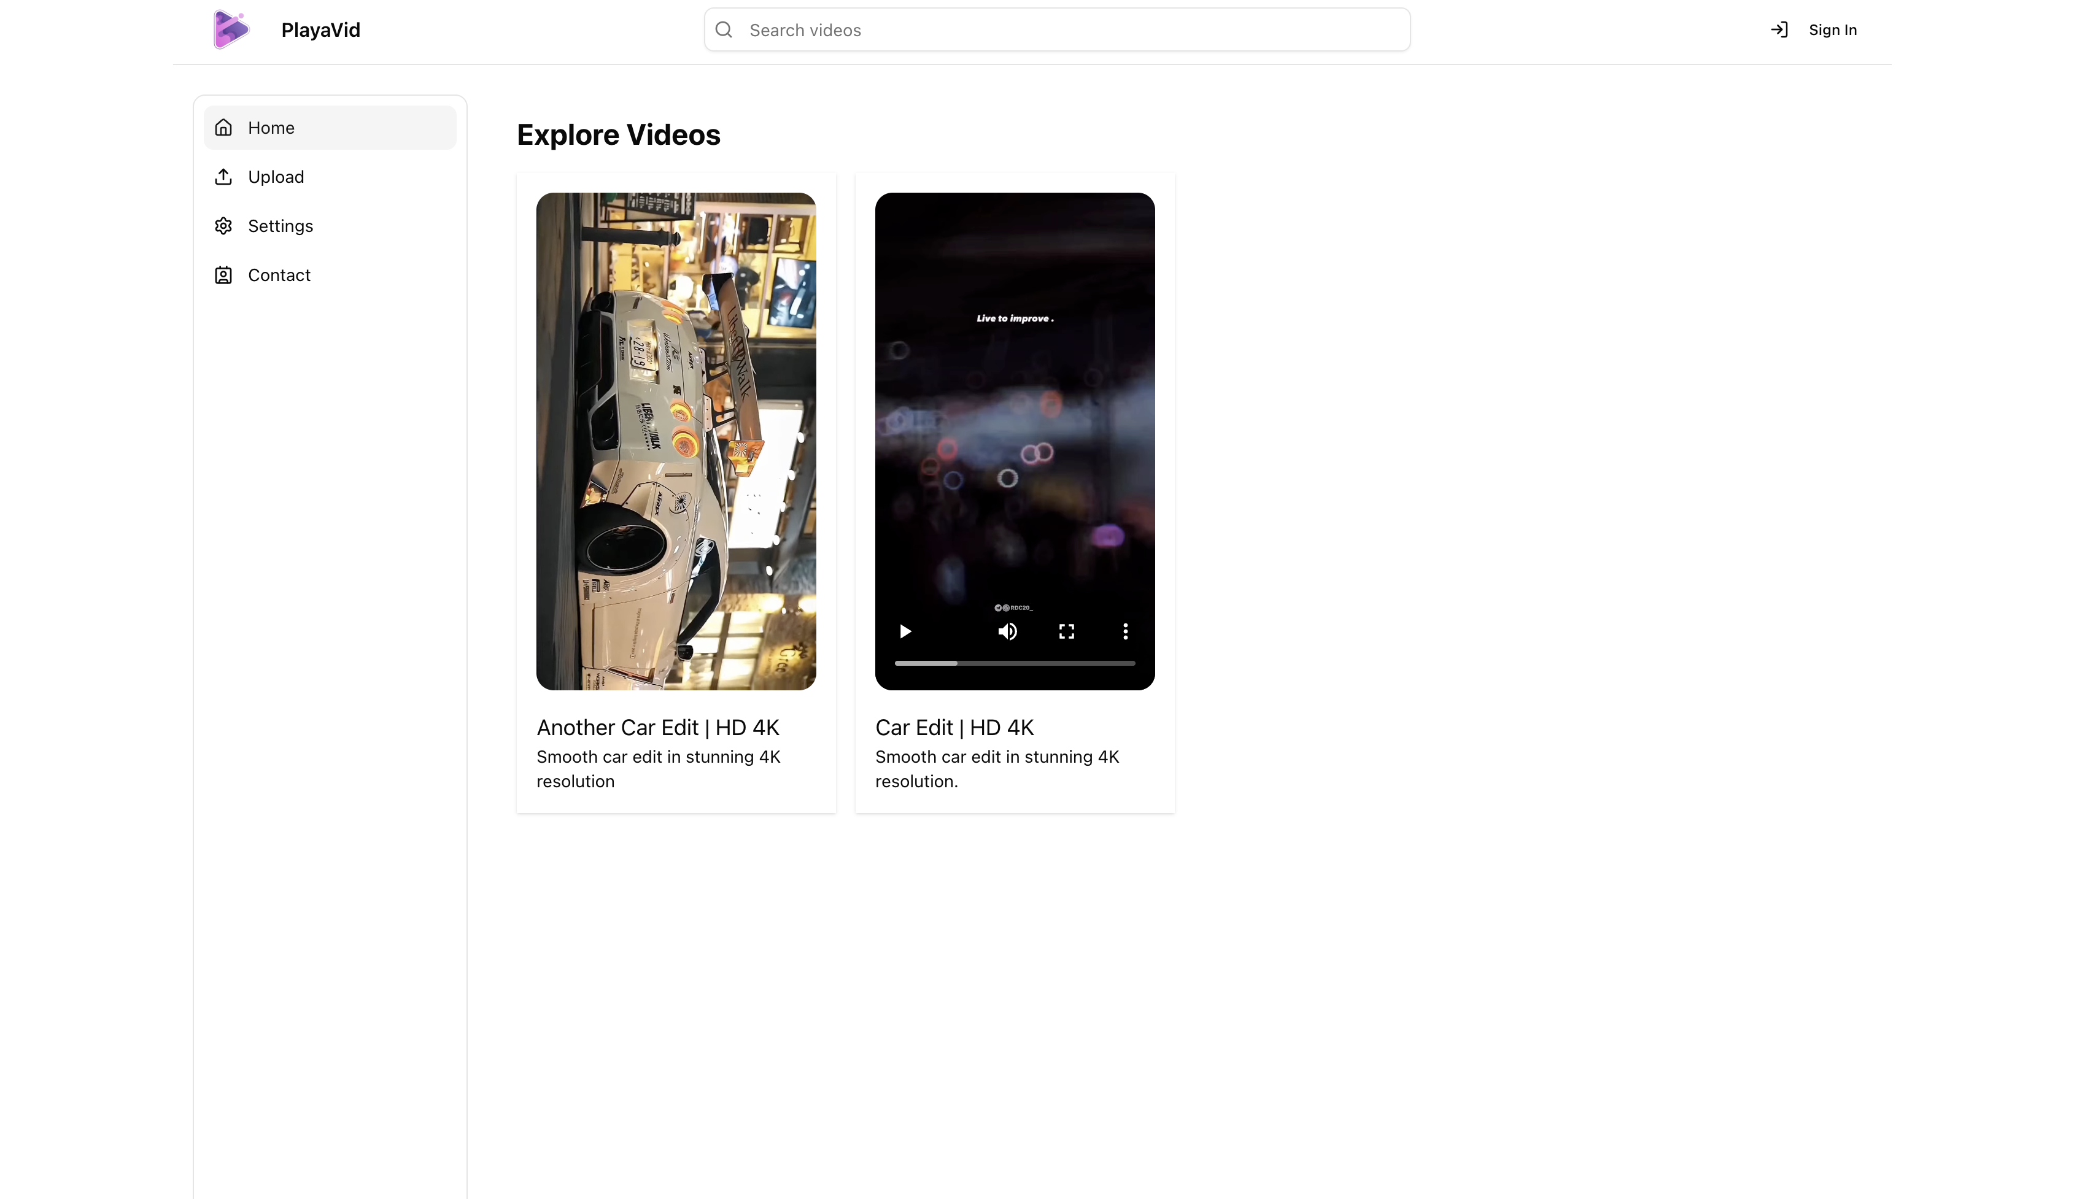Open "Another Car Edit | HD 4K" title

tap(657, 728)
